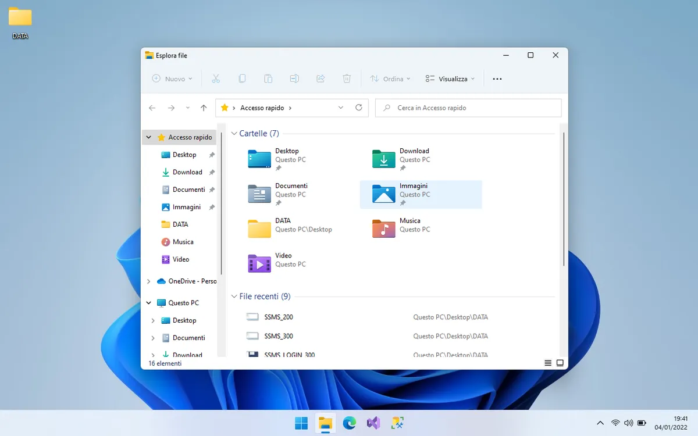Open the Nuovo dropdown menu
The height and width of the screenshot is (436, 698).
[x=172, y=78]
